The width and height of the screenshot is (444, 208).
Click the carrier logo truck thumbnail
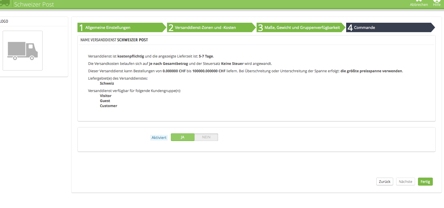pyautogui.click(x=22, y=50)
